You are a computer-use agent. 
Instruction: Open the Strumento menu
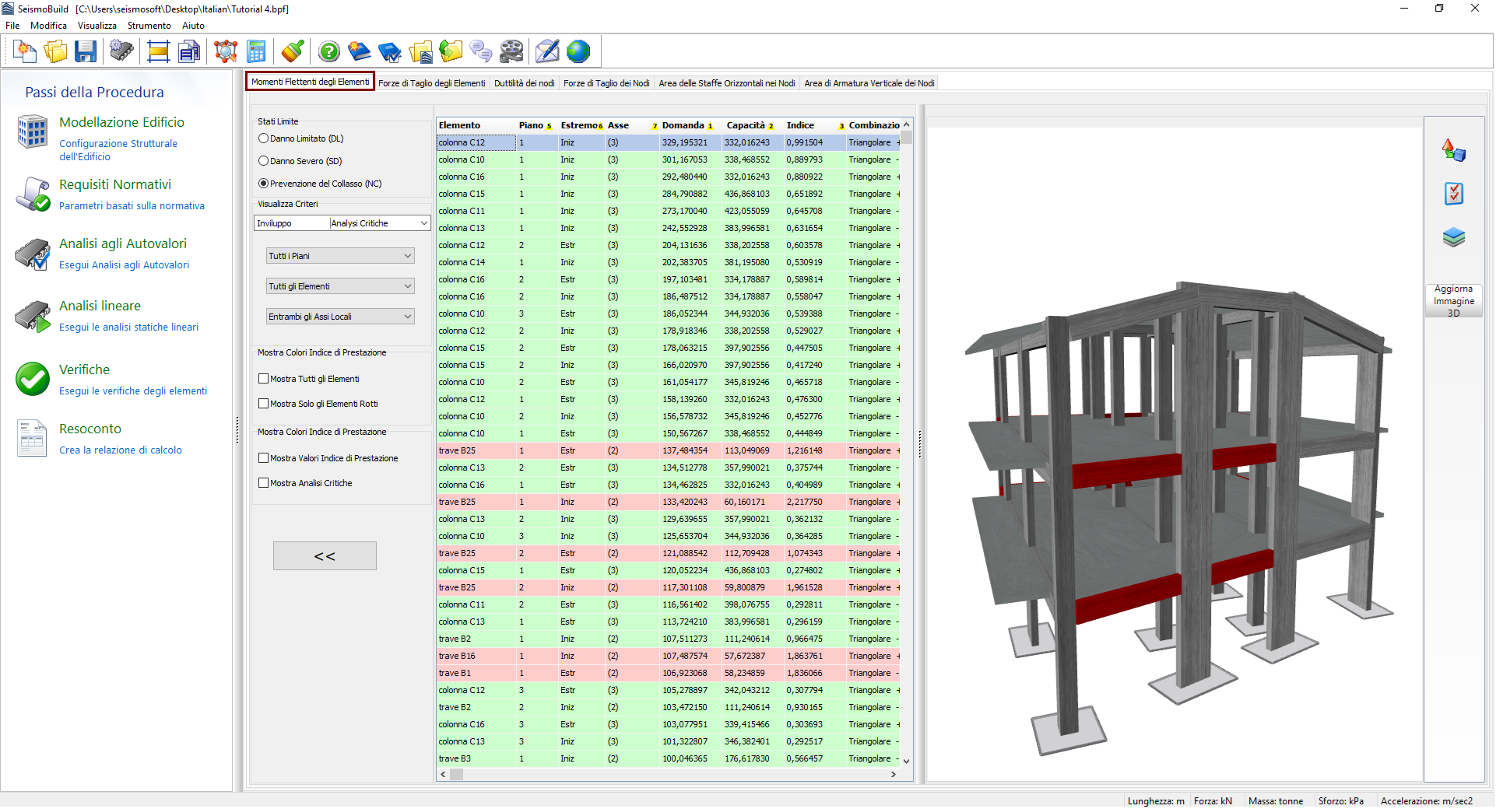pos(149,26)
